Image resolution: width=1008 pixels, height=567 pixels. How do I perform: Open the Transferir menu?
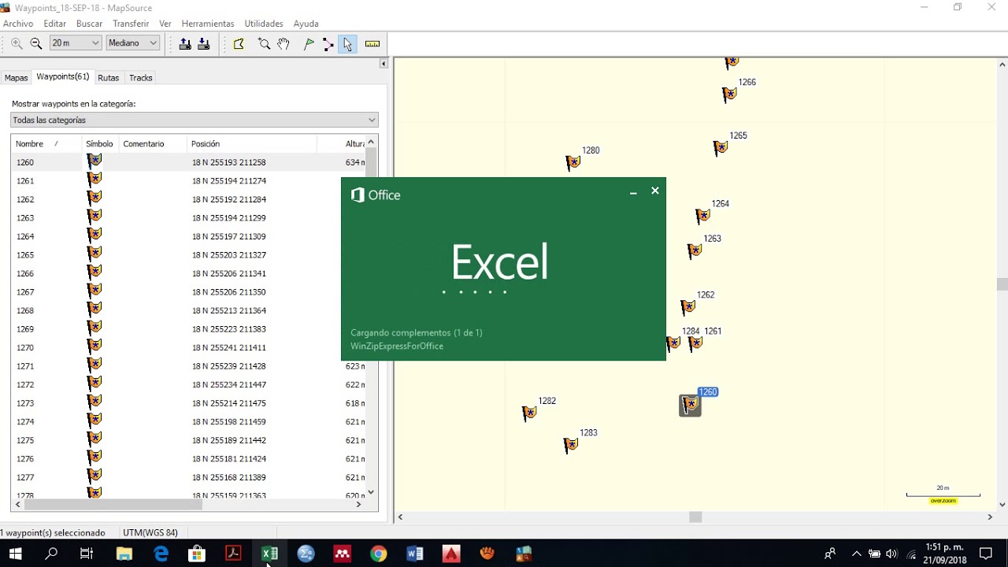tap(131, 24)
